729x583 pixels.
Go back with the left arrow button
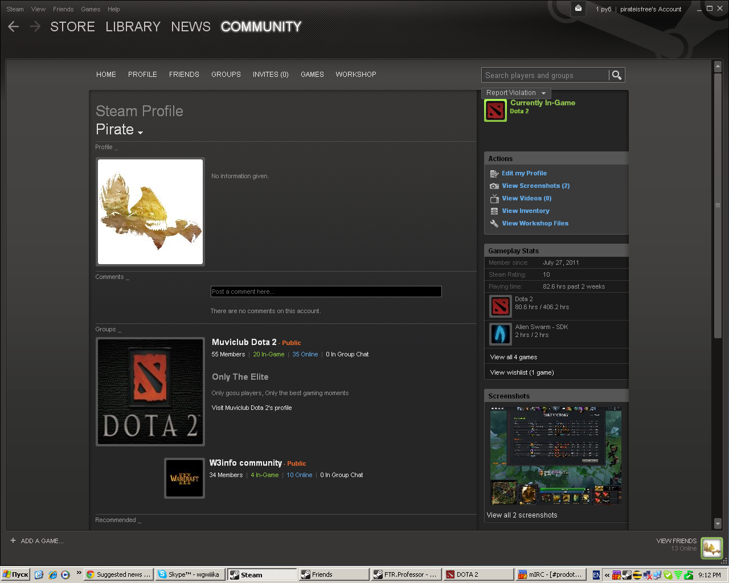tap(14, 27)
